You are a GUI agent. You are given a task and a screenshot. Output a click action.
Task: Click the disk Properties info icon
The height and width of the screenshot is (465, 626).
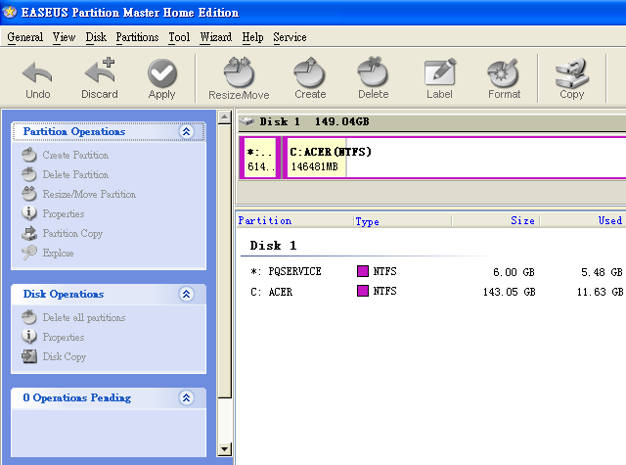tap(29, 337)
